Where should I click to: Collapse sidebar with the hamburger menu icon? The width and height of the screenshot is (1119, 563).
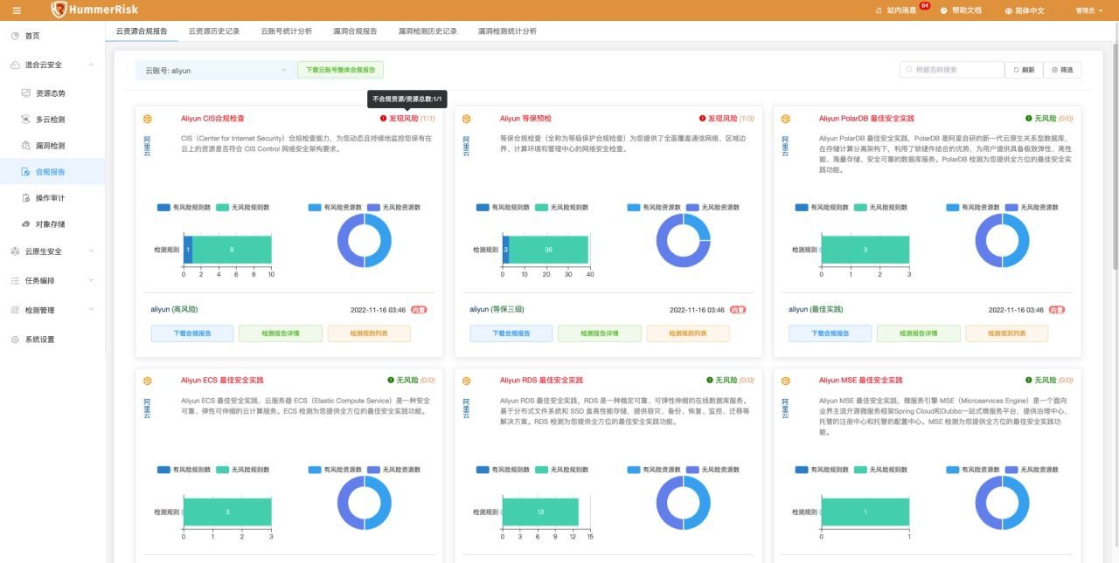17,10
